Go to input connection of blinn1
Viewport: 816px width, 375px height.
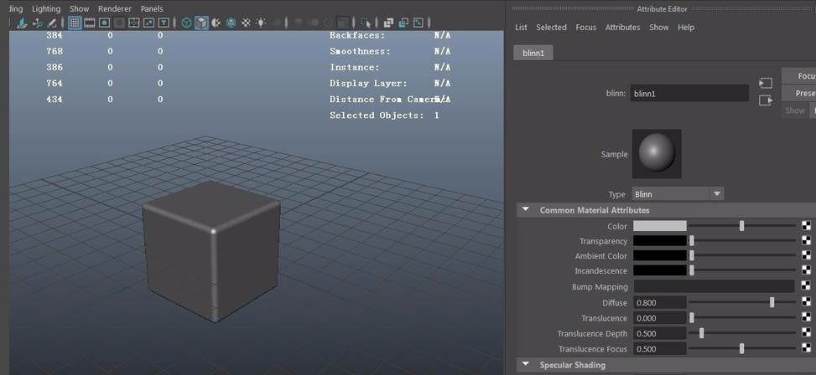pyautogui.click(x=765, y=84)
